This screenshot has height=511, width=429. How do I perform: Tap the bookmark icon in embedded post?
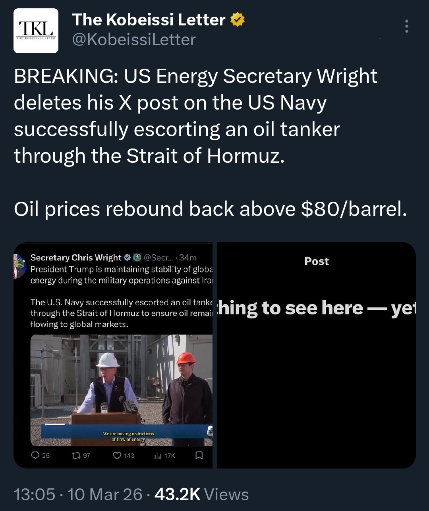(199, 455)
